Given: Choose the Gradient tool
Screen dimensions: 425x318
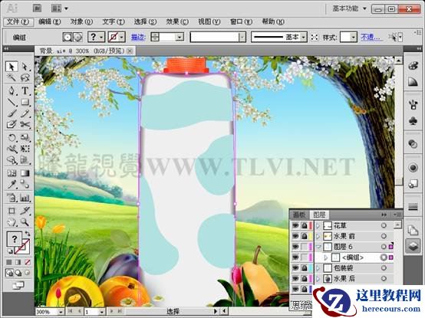Looking at the screenshot, I should [25, 173].
